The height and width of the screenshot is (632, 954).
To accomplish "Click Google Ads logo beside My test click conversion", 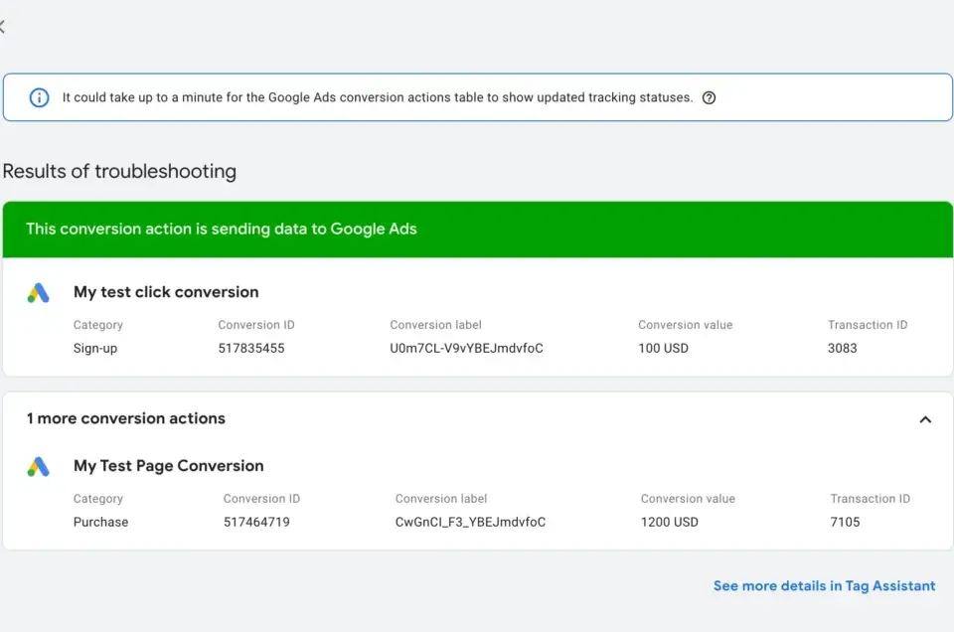I will click(x=39, y=293).
